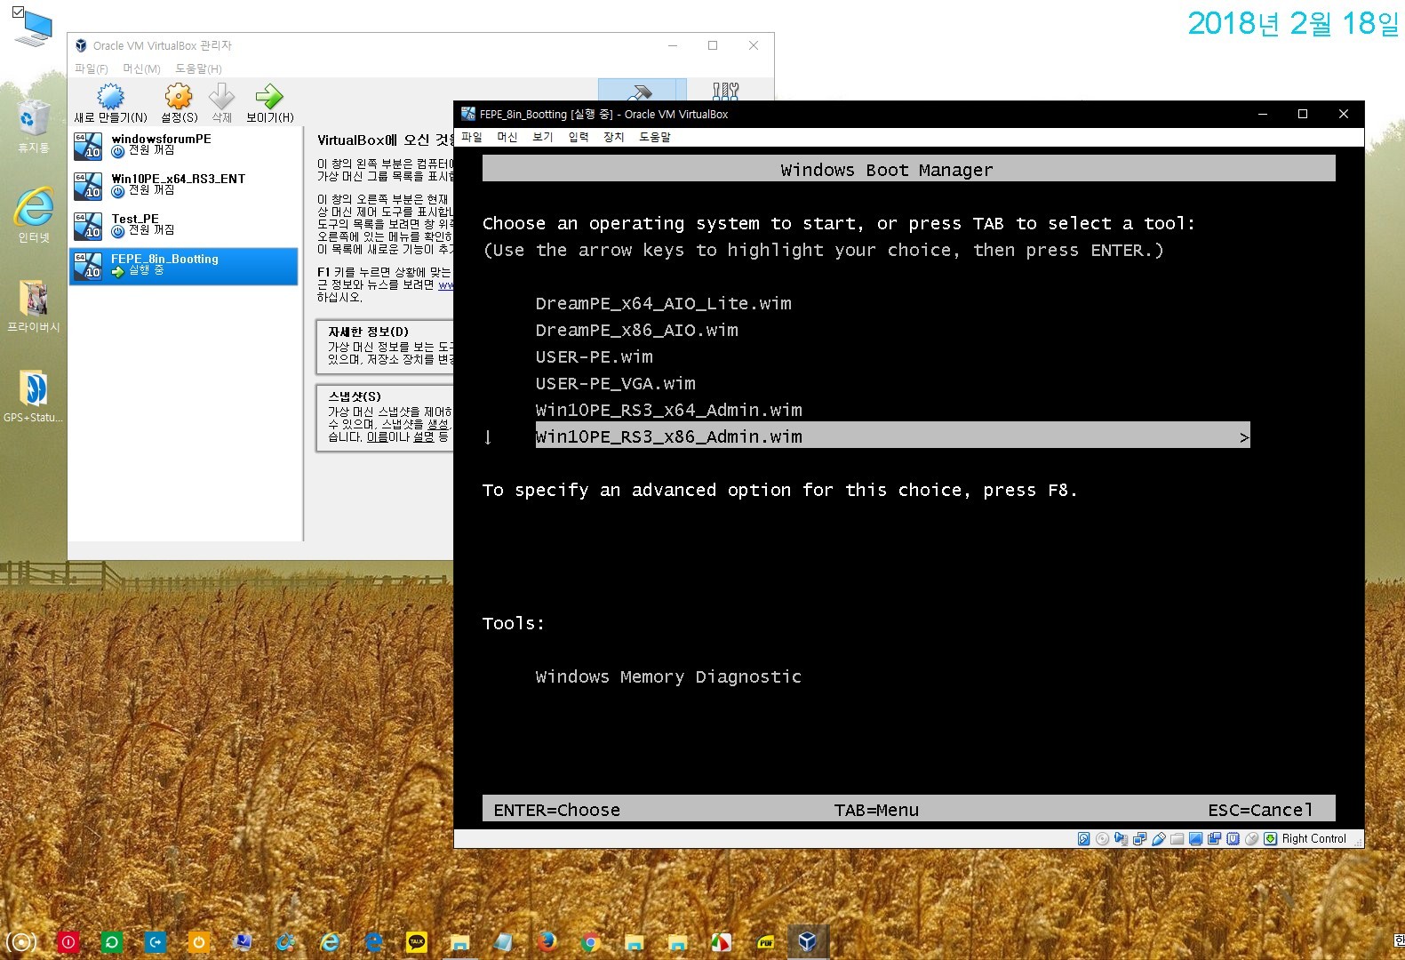The width and height of the screenshot is (1405, 960).
Task: Click the USB devices status icon
Action: (1158, 838)
